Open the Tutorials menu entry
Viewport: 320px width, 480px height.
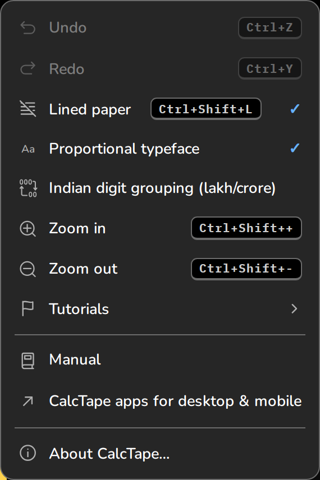click(160, 308)
